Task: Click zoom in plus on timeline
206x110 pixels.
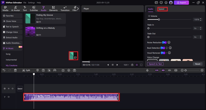Action: (202, 70)
